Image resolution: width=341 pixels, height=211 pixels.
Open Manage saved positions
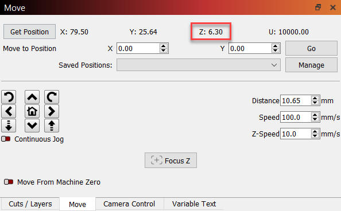tap(311, 65)
